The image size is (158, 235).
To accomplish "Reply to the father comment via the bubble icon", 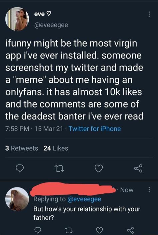I will tap(37, 230).
